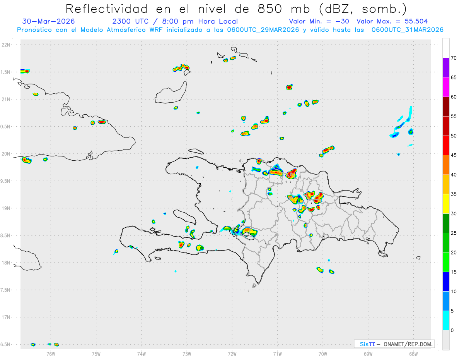Click the 72W longitude axis label
464x359 pixels.
point(232,354)
